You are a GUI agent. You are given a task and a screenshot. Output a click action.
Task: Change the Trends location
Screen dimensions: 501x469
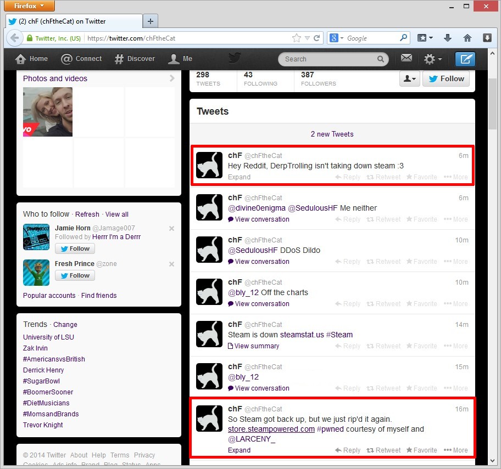tap(65, 325)
